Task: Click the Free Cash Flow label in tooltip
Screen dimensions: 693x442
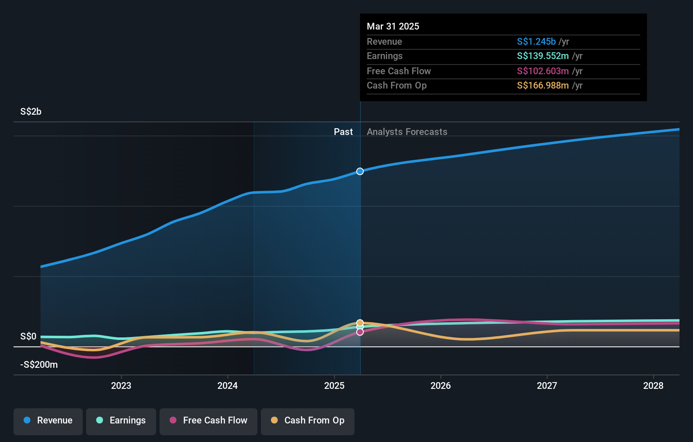Action: pos(399,71)
